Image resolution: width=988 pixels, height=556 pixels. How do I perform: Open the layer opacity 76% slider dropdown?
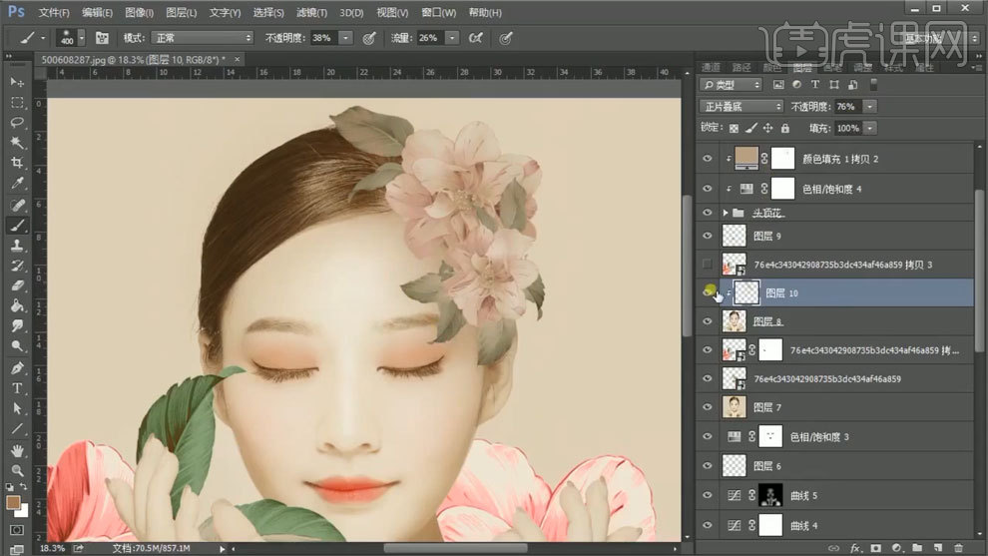point(871,107)
